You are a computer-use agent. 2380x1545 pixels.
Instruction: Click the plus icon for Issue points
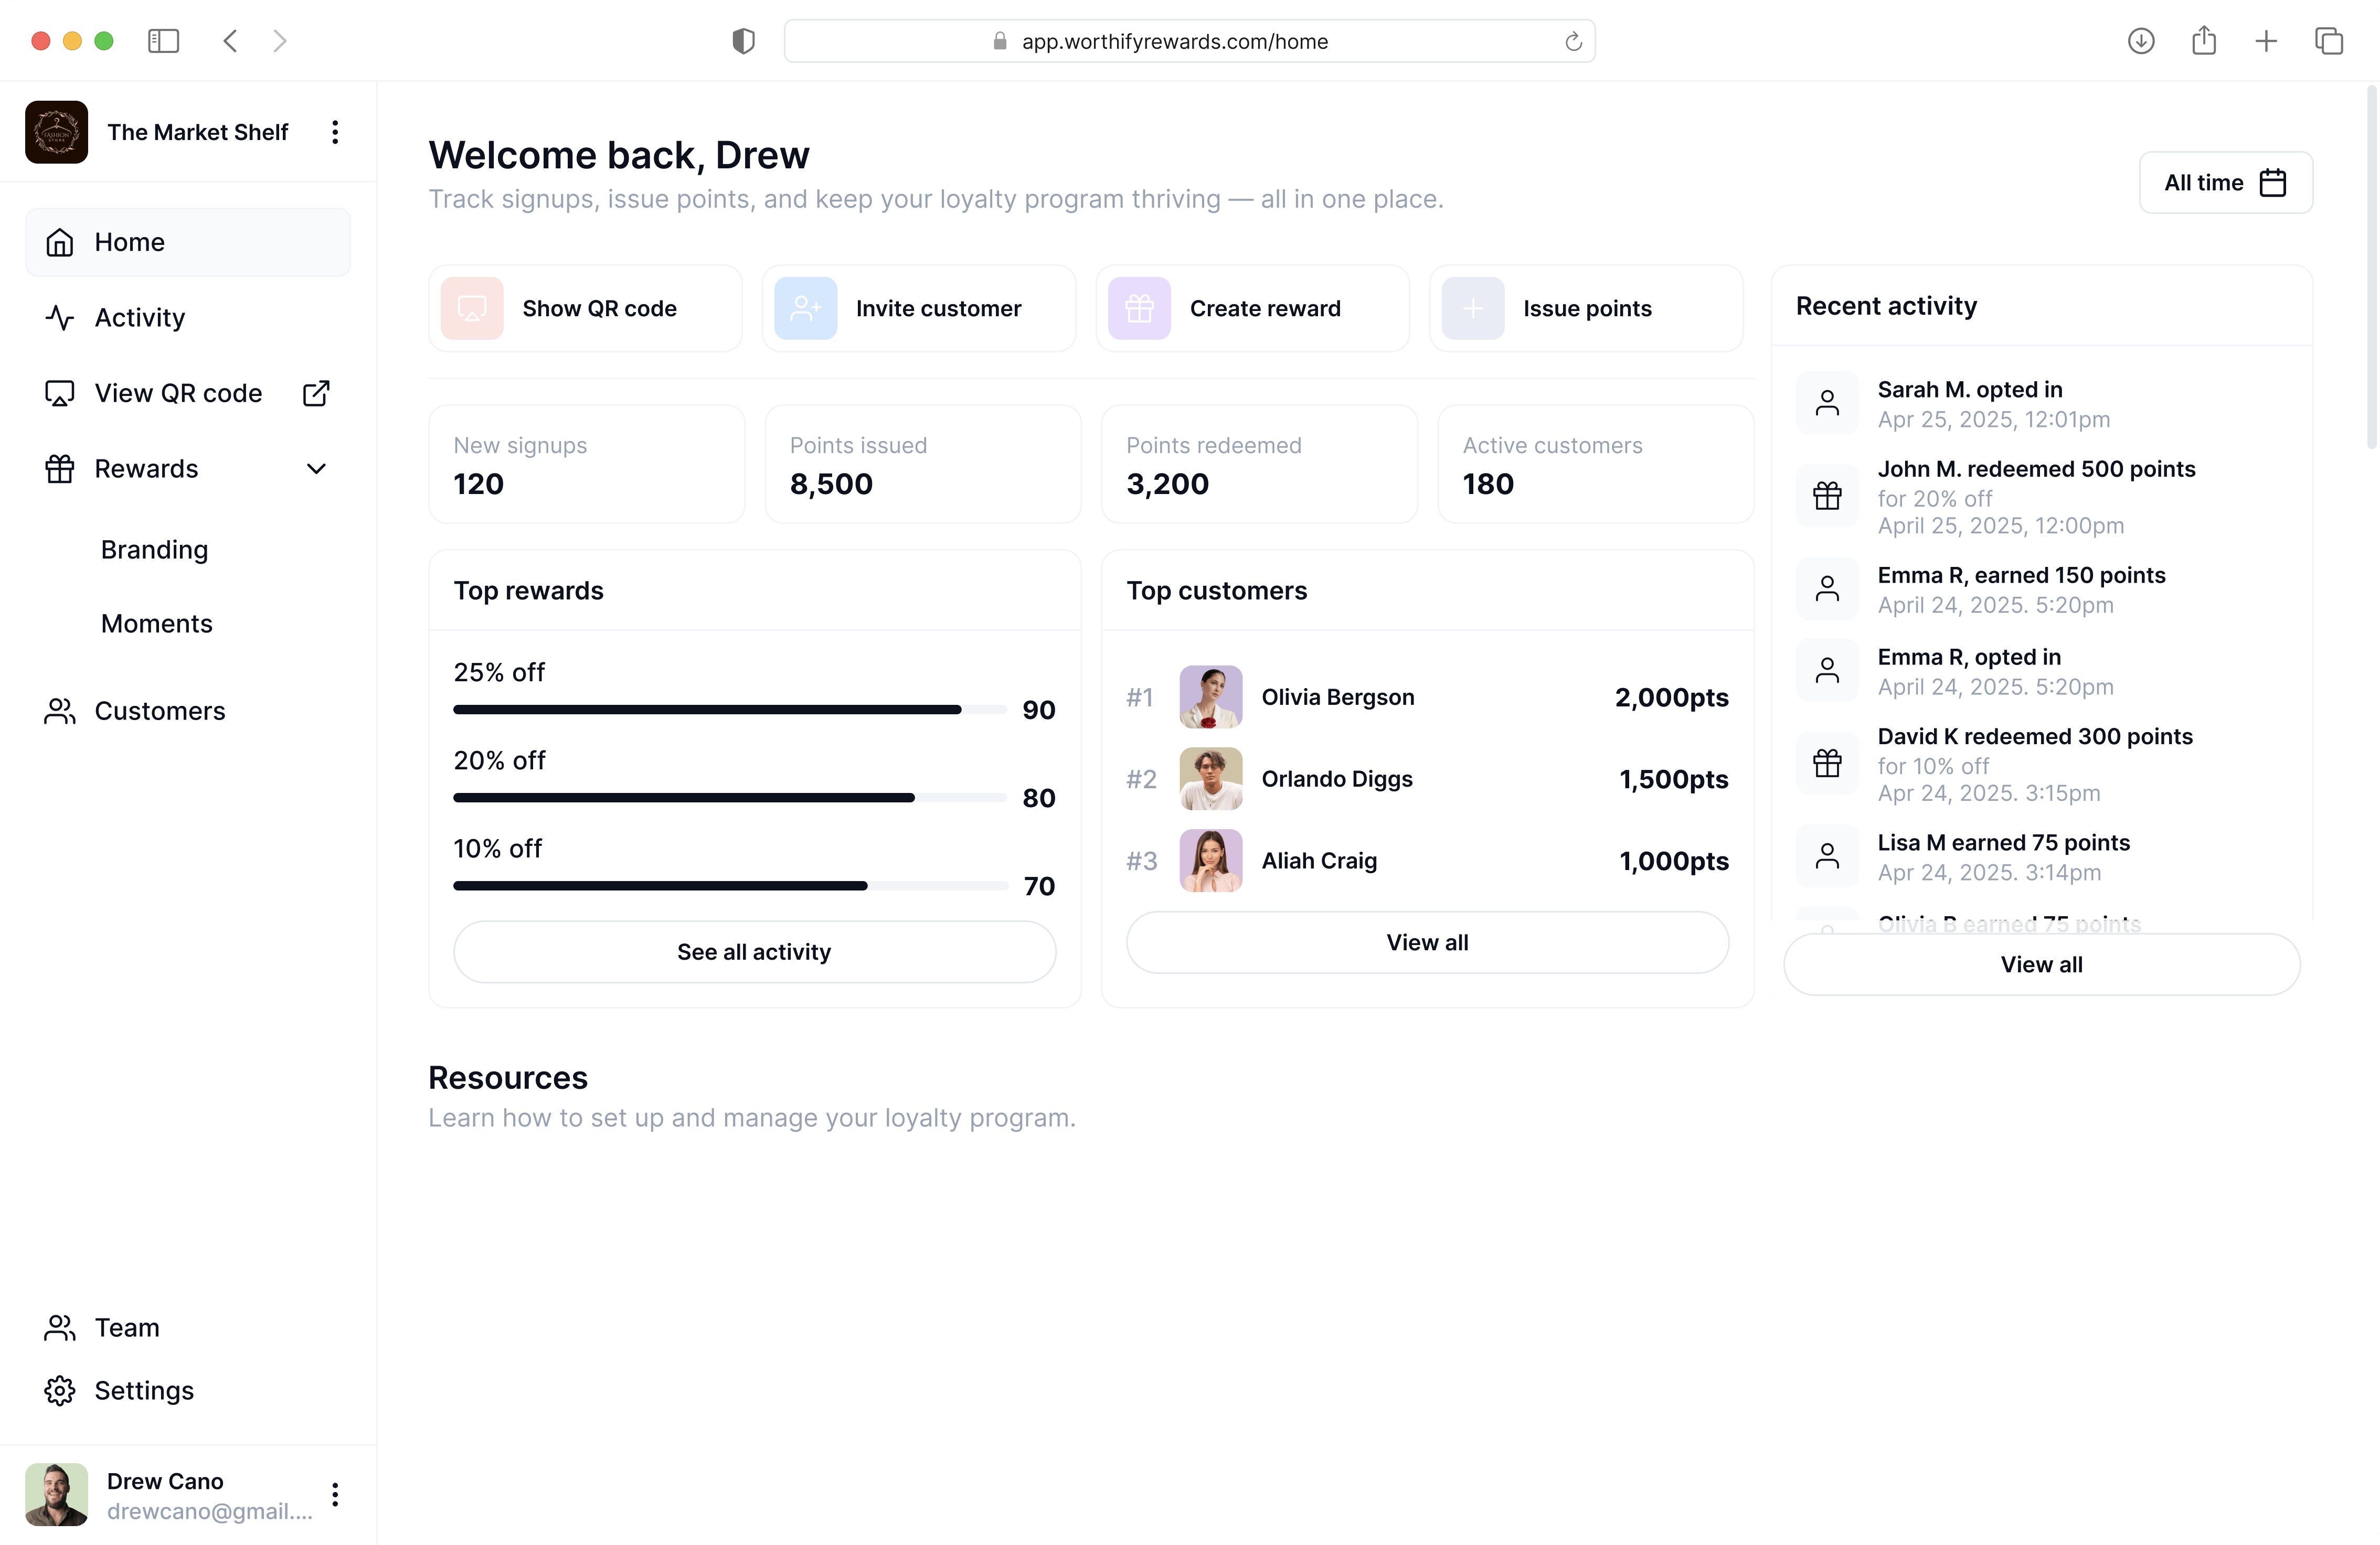[x=1473, y=309]
